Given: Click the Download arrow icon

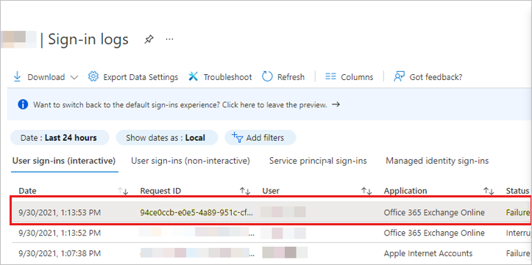Looking at the screenshot, I should point(17,77).
